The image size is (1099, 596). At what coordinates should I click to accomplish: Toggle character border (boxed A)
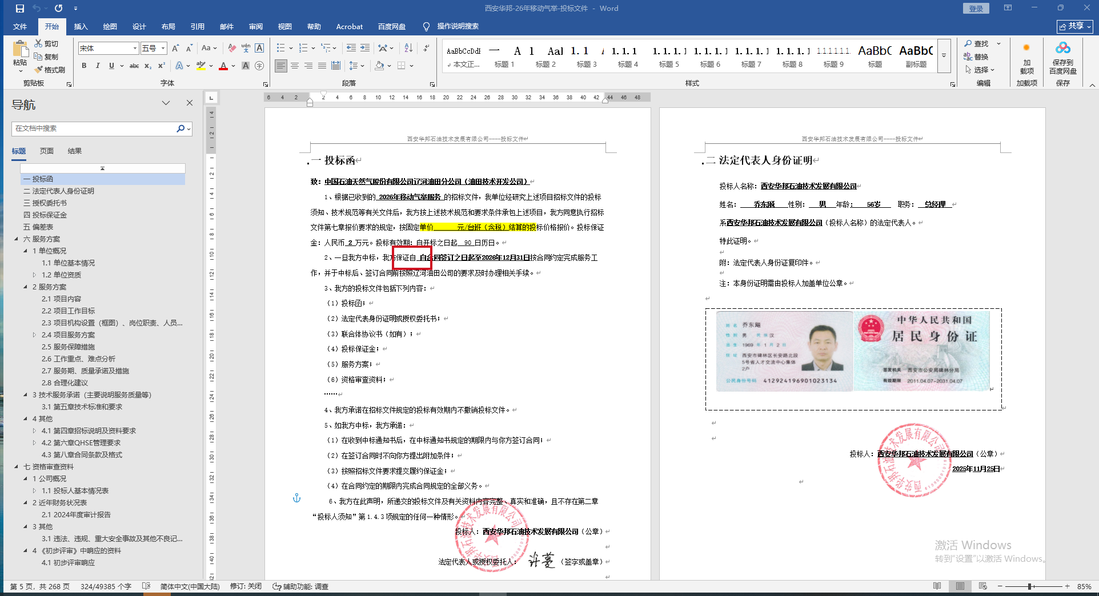pos(259,49)
